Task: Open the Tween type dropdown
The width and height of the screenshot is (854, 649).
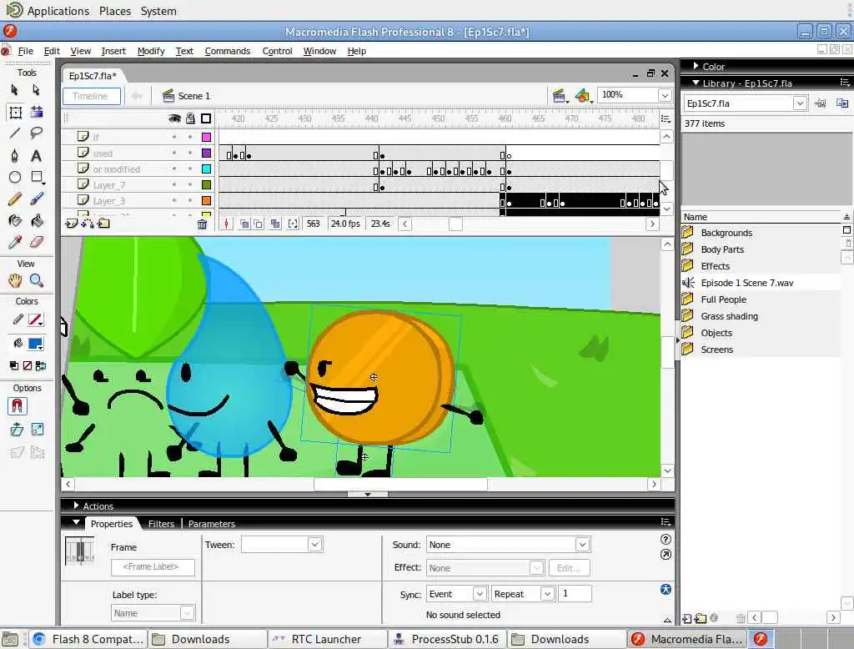Action: coord(314,545)
